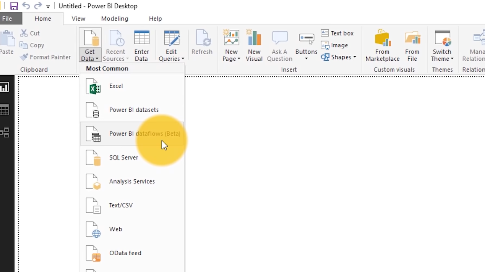
Task: Select the Format Painter tool
Action: tap(45, 57)
